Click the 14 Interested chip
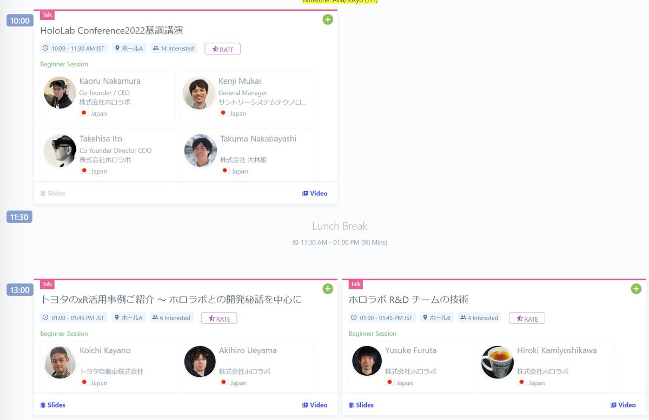Screen dimensions: 649x420 coord(174,48)
